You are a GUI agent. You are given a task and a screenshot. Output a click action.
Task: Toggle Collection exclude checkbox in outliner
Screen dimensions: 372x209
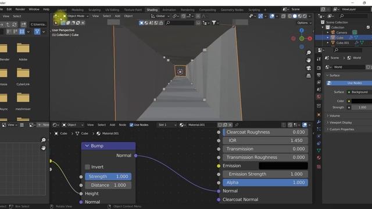(x=368, y=27)
